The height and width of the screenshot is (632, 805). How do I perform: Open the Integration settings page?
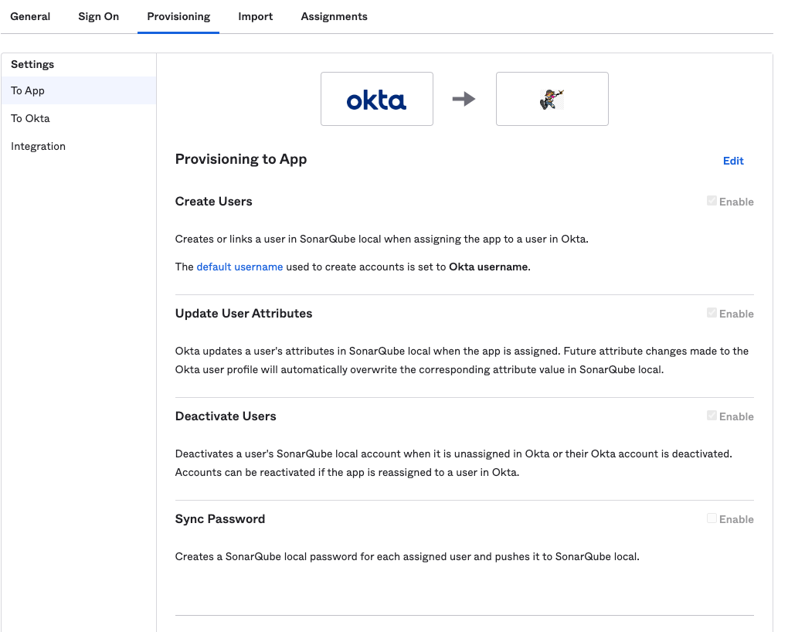click(x=38, y=145)
